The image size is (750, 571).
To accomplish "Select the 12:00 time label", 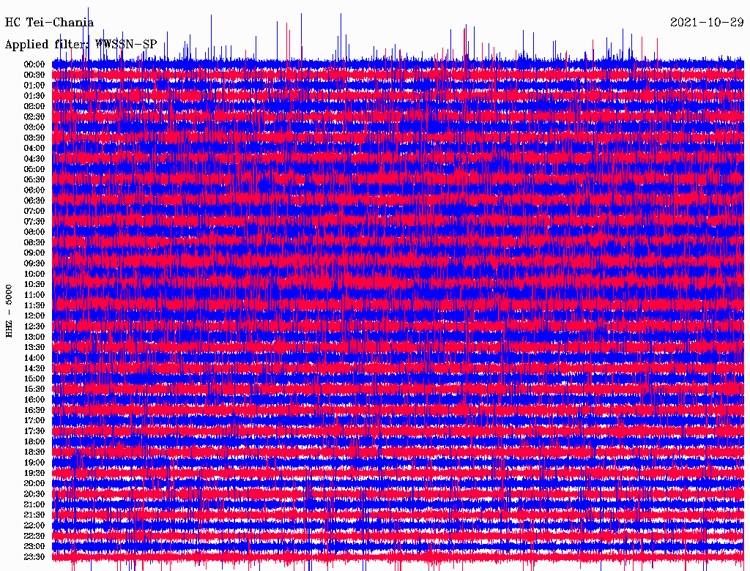I will [34, 316].
